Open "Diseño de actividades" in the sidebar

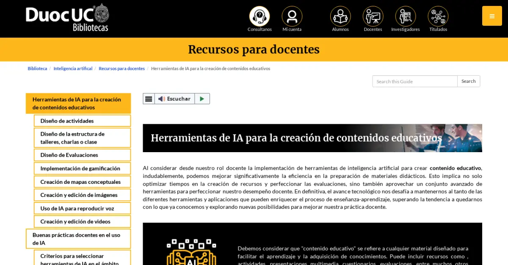(82, 120)
